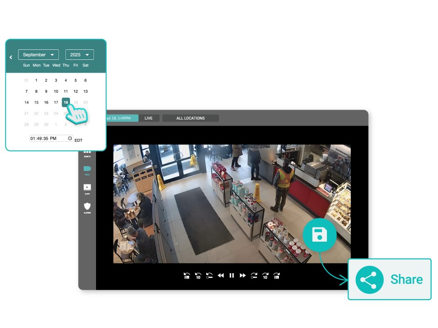Select September 18 on the calendar
438x328 pixels.
click(65, 102)
